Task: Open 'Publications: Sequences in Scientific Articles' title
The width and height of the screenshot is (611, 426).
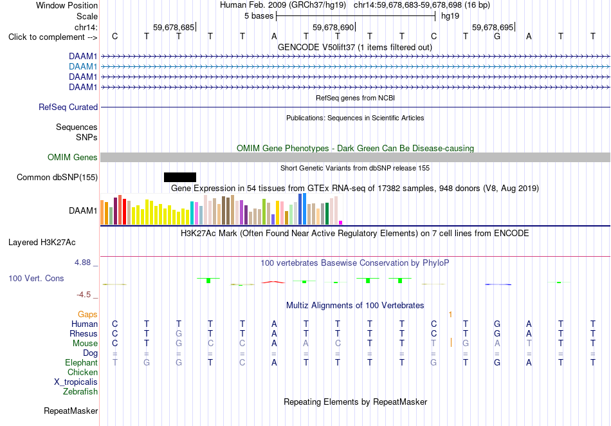Action: pos(355,118)
